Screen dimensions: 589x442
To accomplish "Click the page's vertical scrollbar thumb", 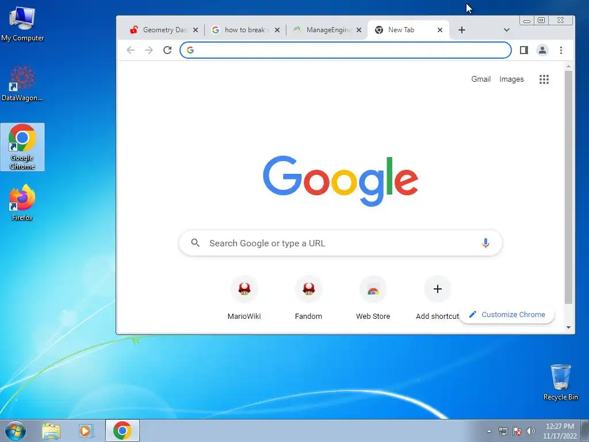I will click(568, 187).
